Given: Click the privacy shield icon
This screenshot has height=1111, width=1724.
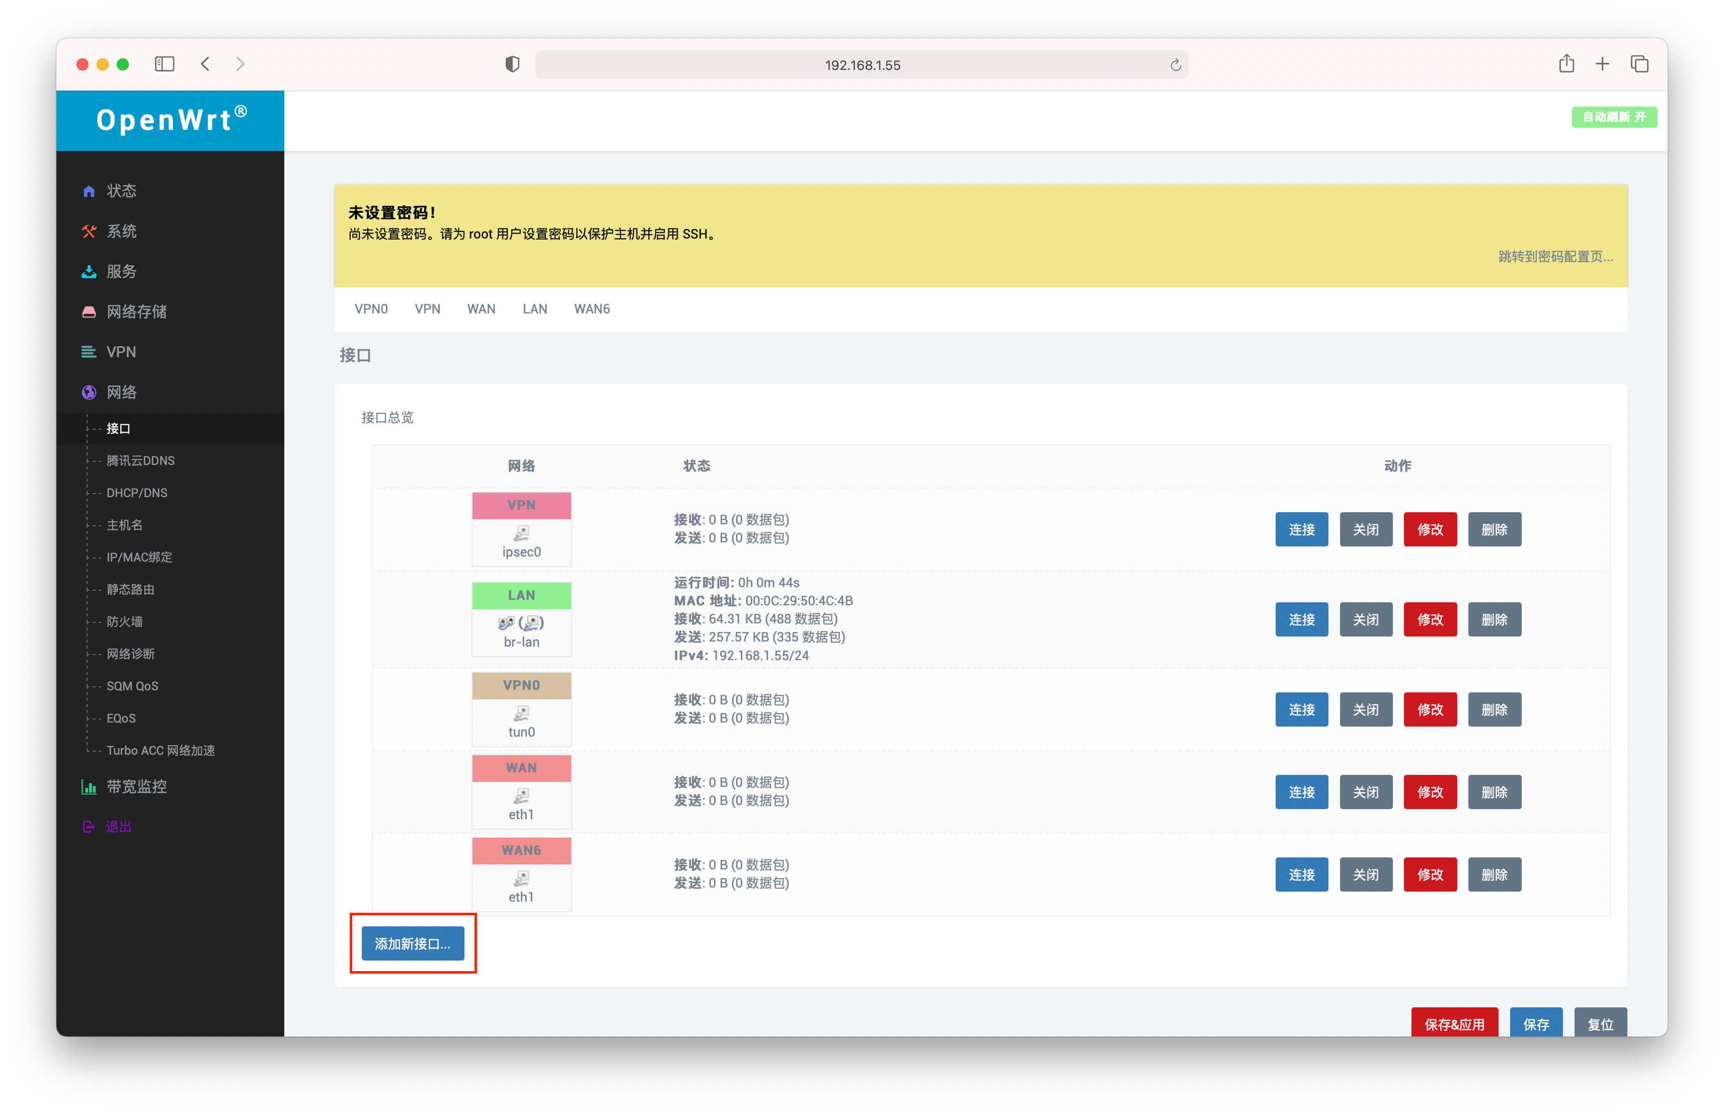Looking at the screenshot, I should pyautogui.click(x=512, y=64).
